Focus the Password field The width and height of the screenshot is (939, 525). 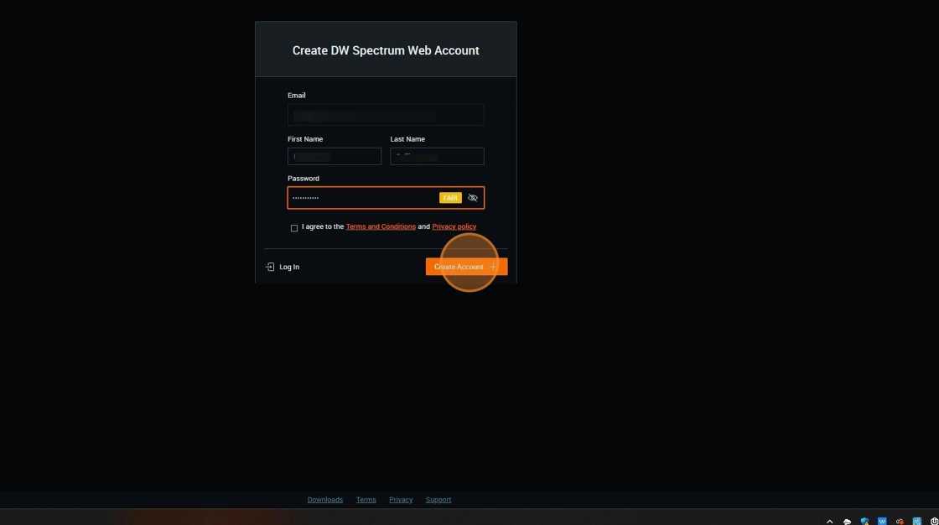[386, 198]
